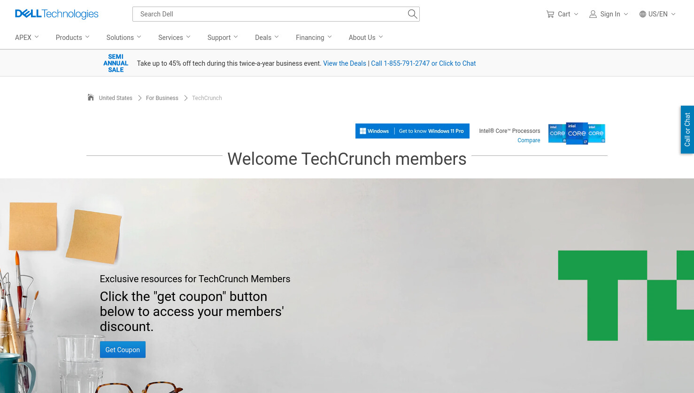The image size is (694, 393).
Task: Click the Sign In person icon
Action: coord(593,14)
